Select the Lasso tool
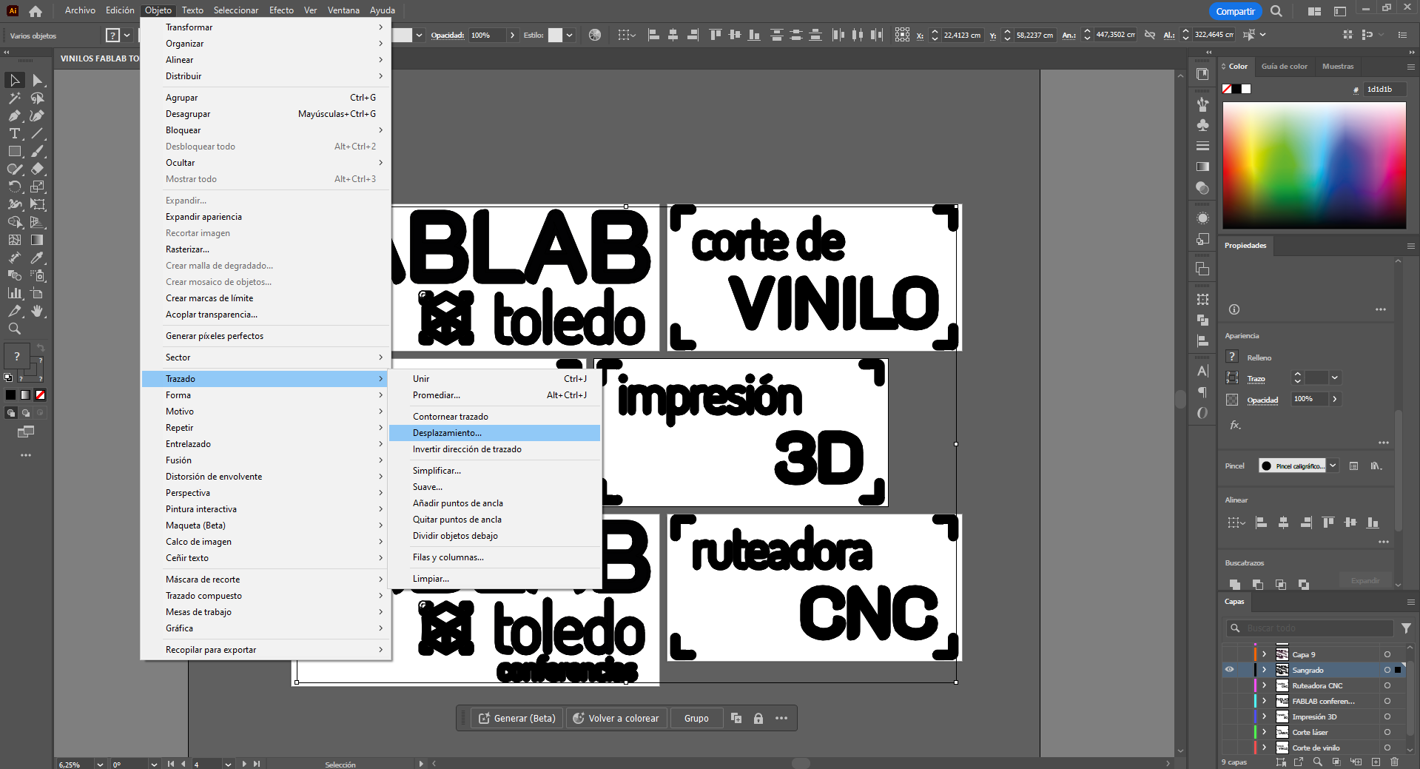The image size is (1420, 769). (38, 98)
